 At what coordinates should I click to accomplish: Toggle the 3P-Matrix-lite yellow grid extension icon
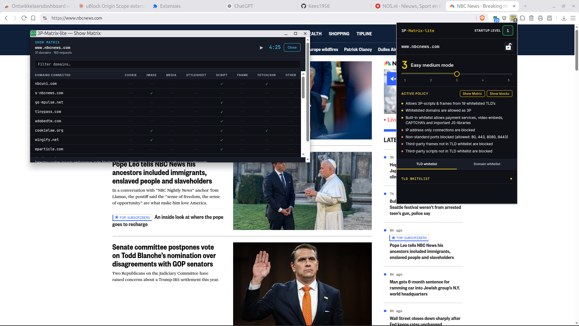513,18
